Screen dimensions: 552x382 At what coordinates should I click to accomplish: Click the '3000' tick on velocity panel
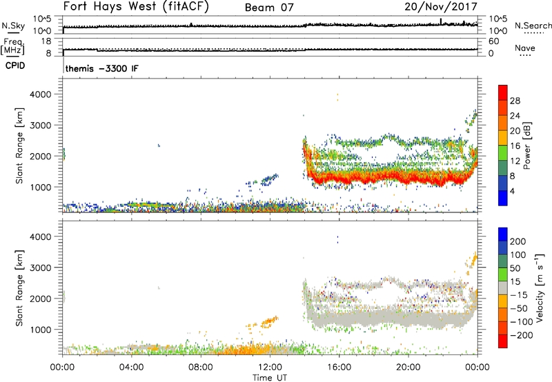point(41,268)
